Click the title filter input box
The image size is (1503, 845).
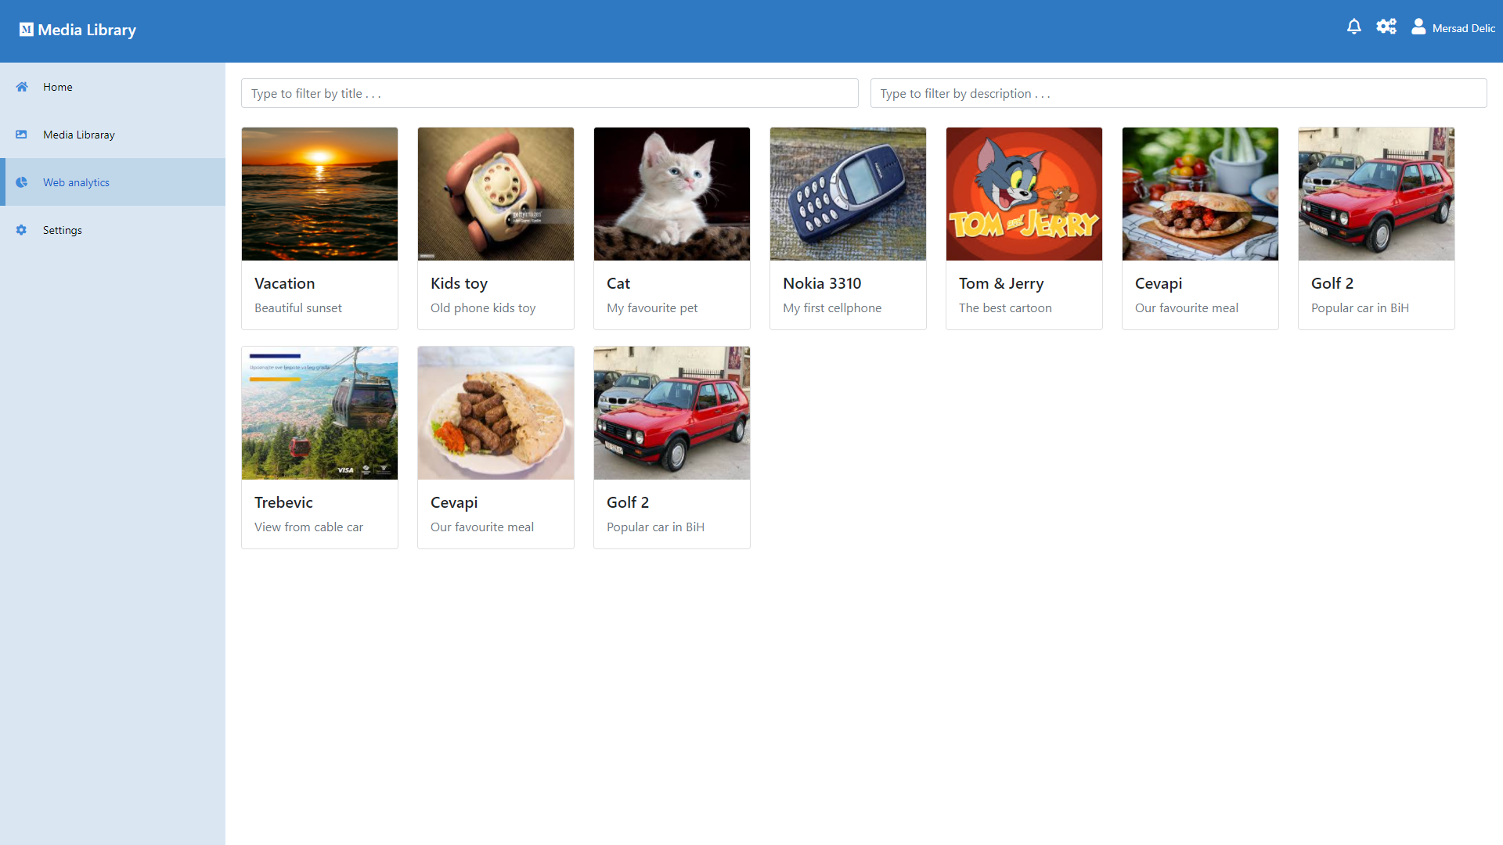550,93
